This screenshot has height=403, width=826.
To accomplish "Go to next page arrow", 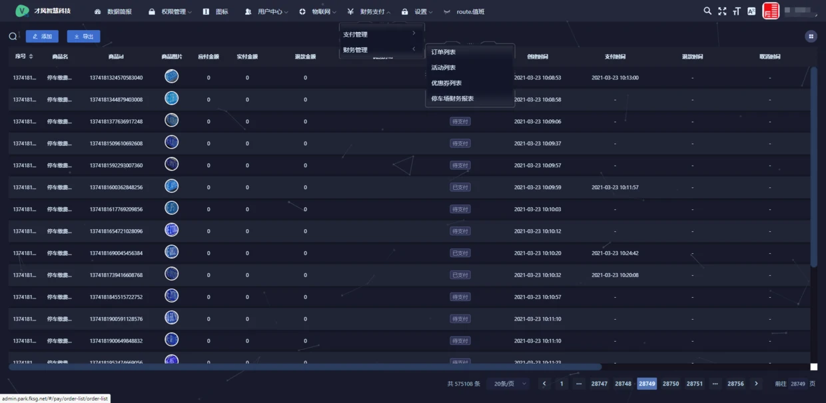I will coord(756,384).
